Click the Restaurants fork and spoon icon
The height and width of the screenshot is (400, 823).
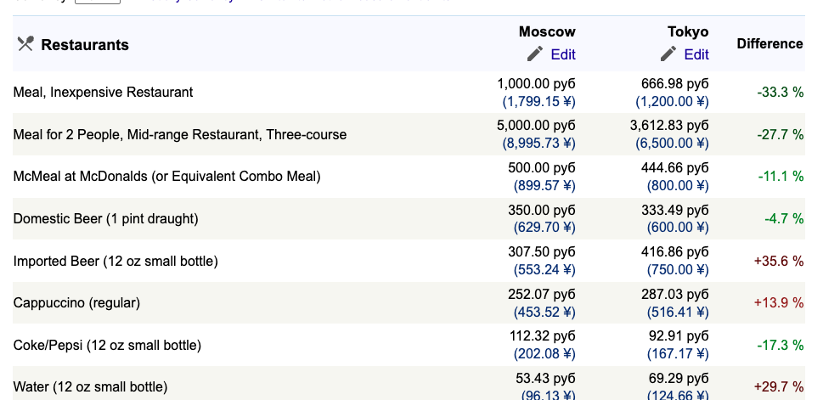pos(25,43)
